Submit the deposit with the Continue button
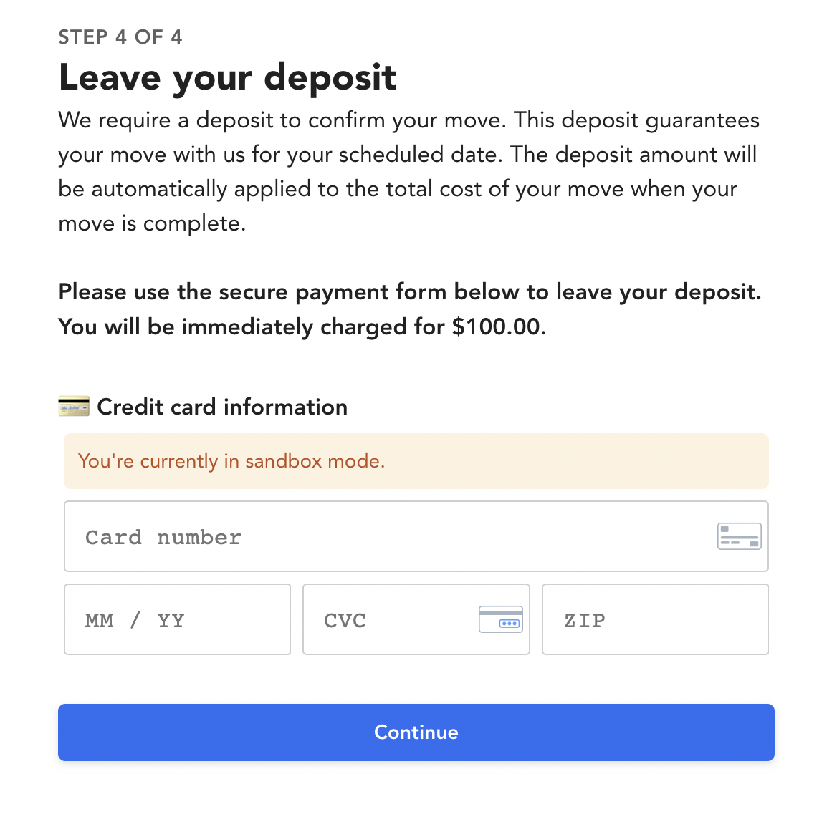This screenshot has height=832, width=837. pos(416,732)
